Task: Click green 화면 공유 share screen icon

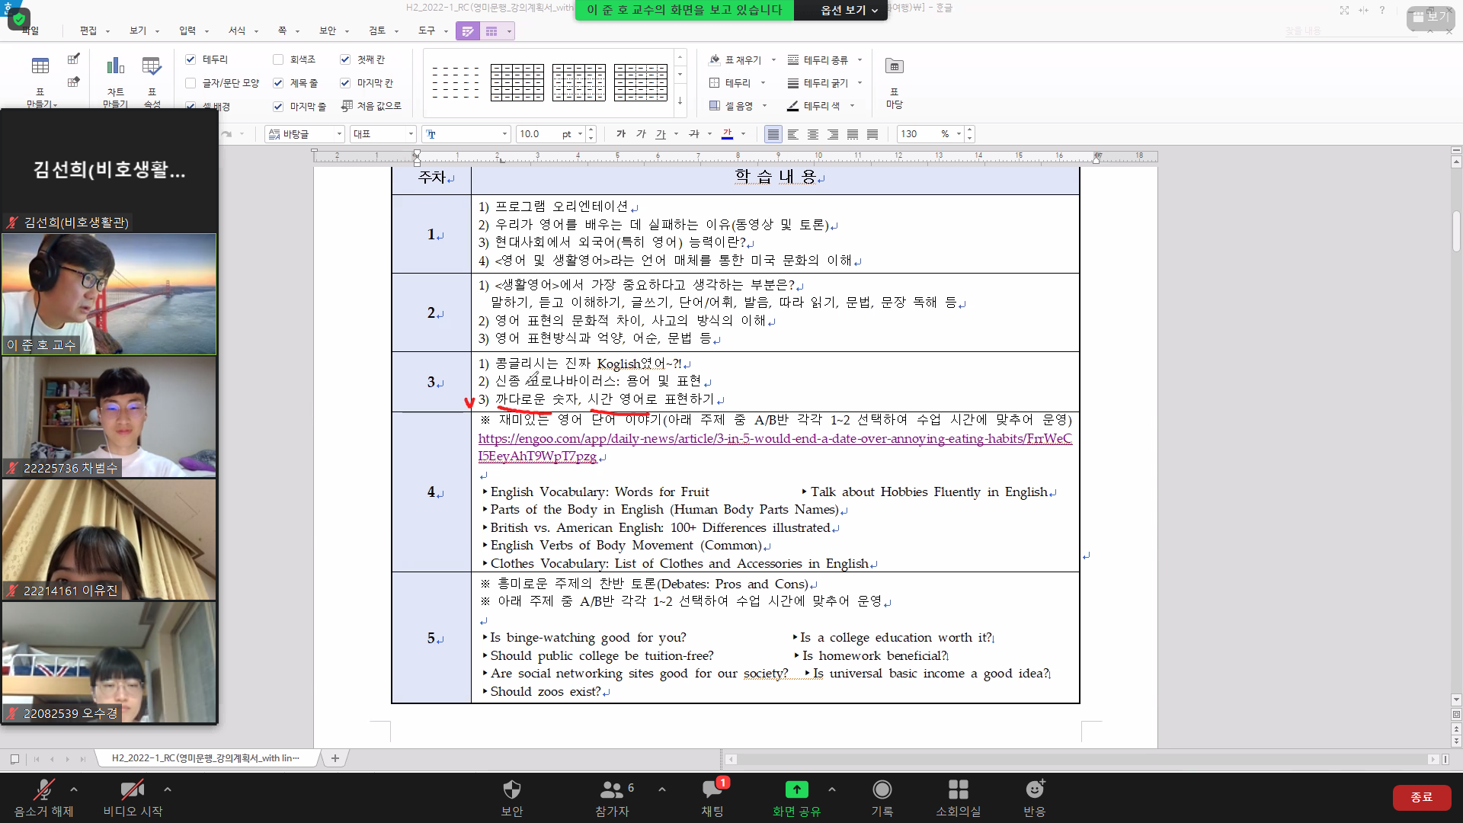Action: point(796,790)
